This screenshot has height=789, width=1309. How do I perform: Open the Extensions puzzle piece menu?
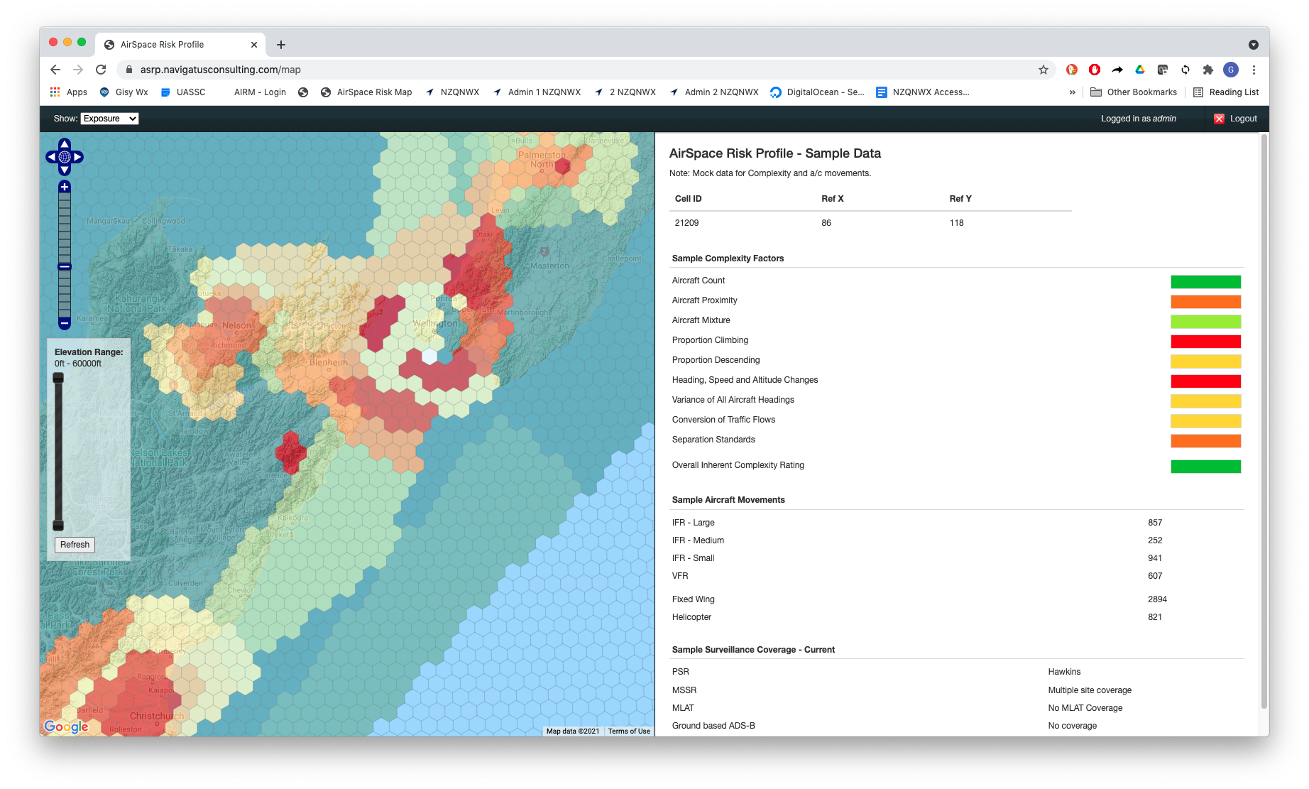point(1208,70)
